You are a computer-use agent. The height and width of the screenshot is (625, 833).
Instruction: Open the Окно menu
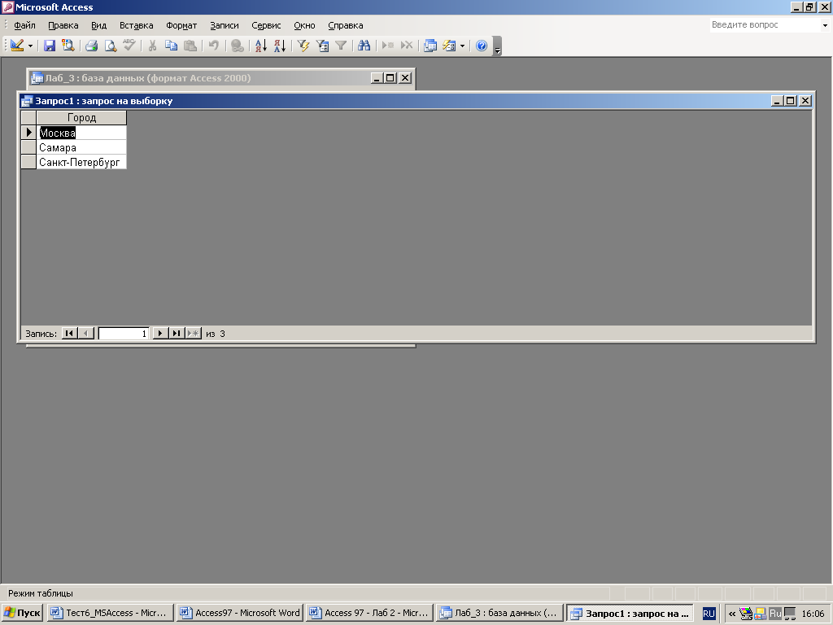(x=304, y=25)
